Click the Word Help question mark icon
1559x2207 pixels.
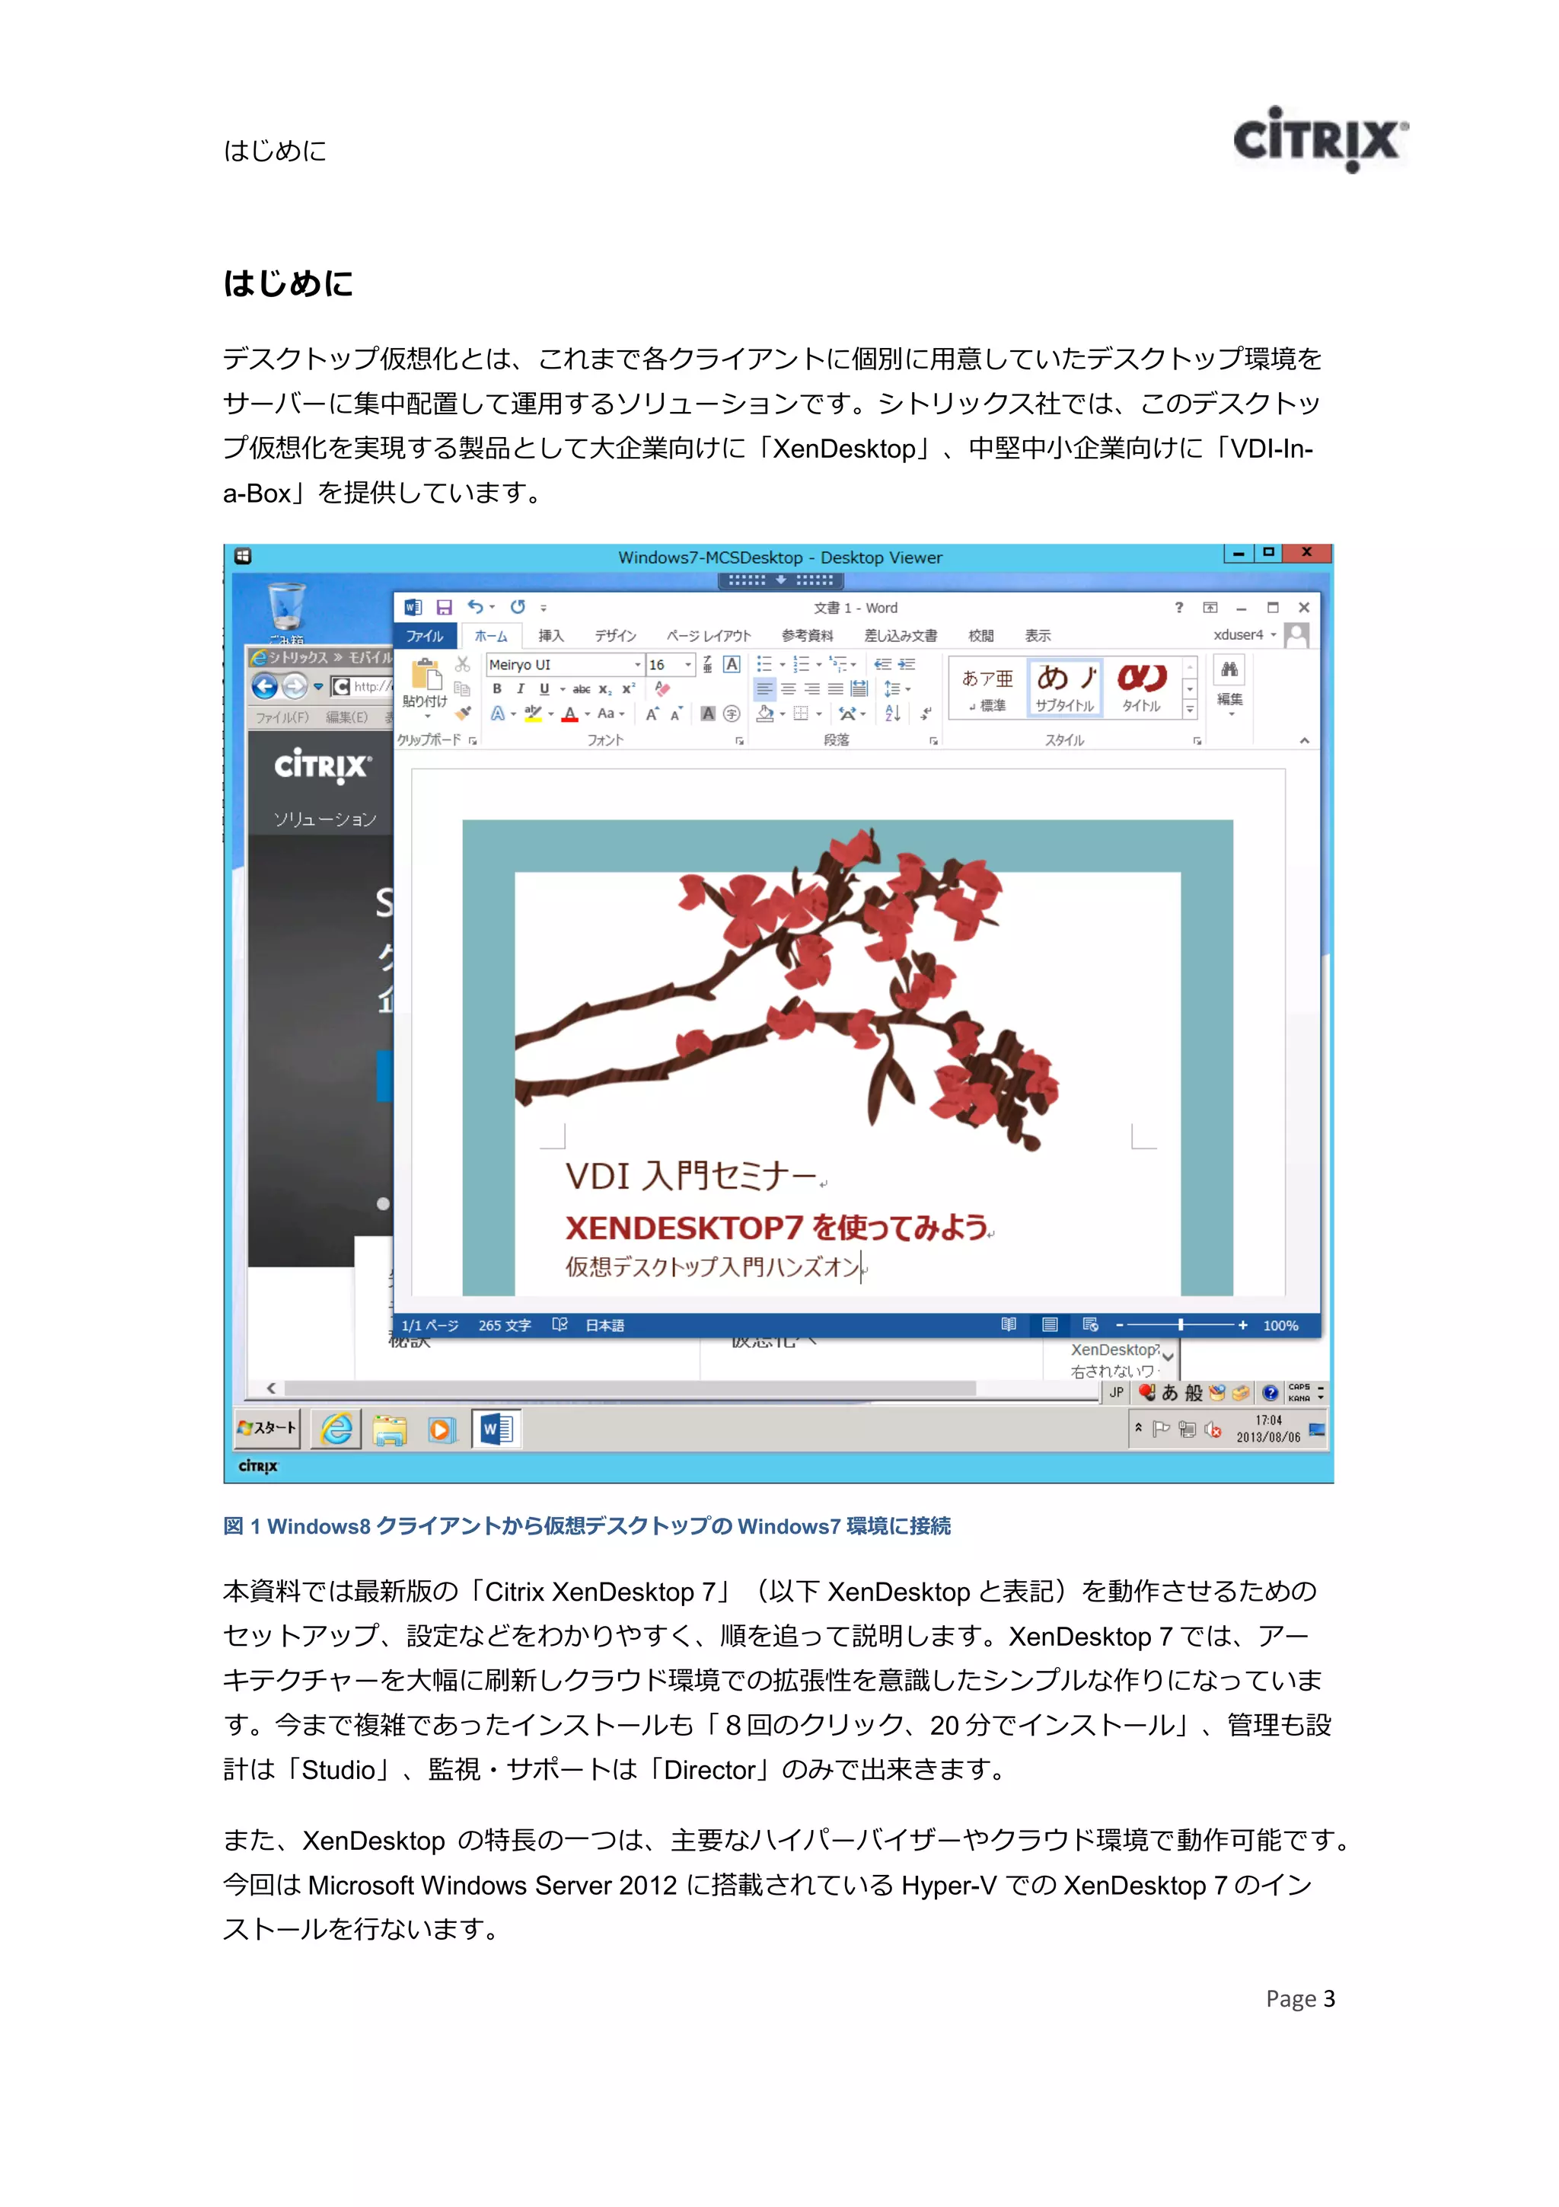(1180, 608)
